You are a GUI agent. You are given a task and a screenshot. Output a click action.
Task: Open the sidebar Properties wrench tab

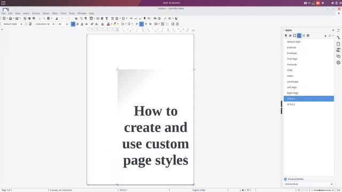click(338, 37)
